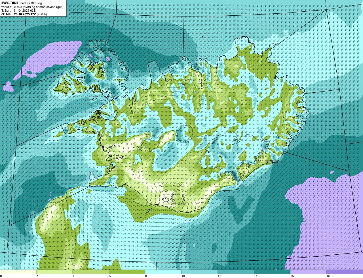
Task: Click the "8" tick label on color scale
Action: 146,276
